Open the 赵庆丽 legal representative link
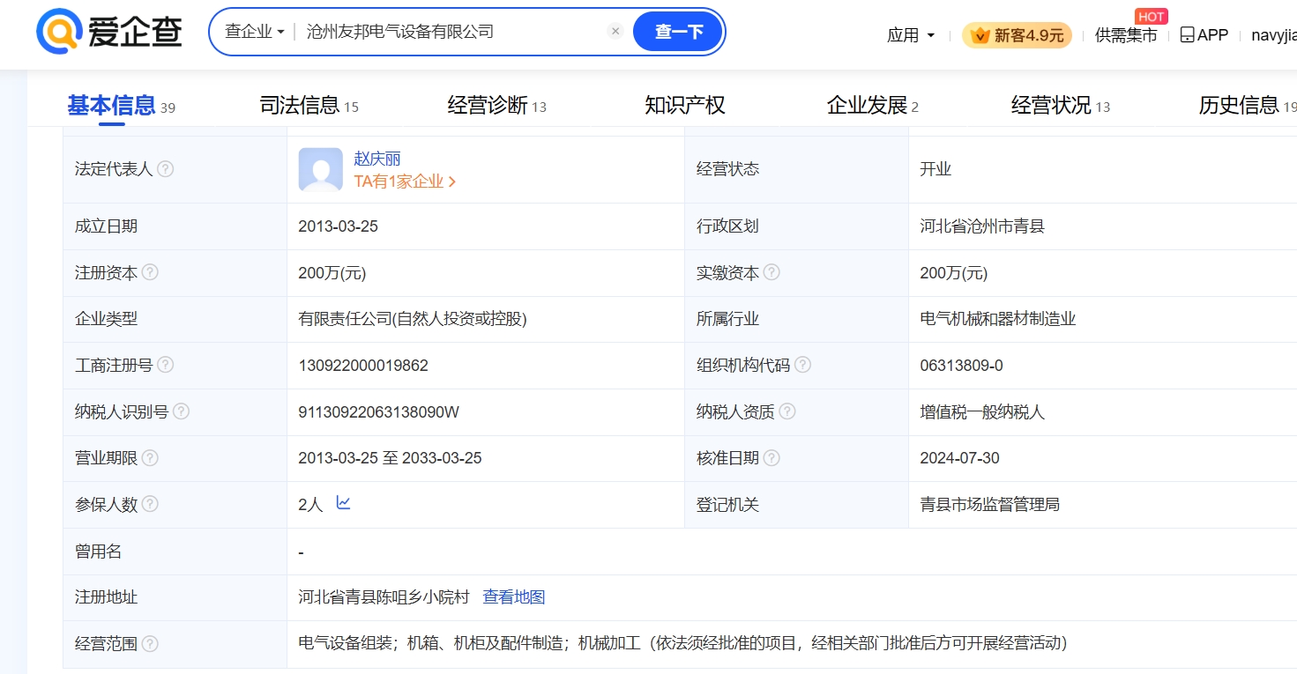 coord(377,159)
